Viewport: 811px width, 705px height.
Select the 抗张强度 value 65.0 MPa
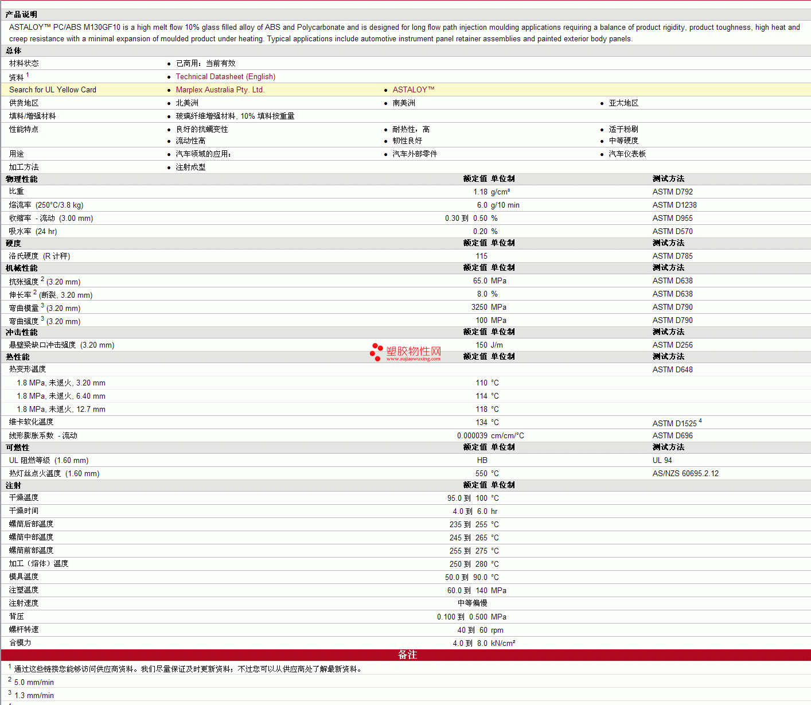[x=490, y=281]
